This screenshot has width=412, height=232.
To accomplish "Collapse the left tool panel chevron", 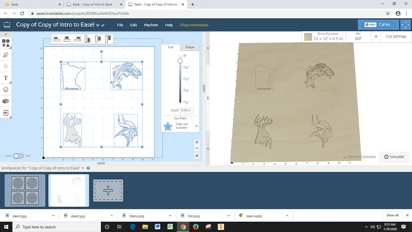I will (x=6, y=34).
